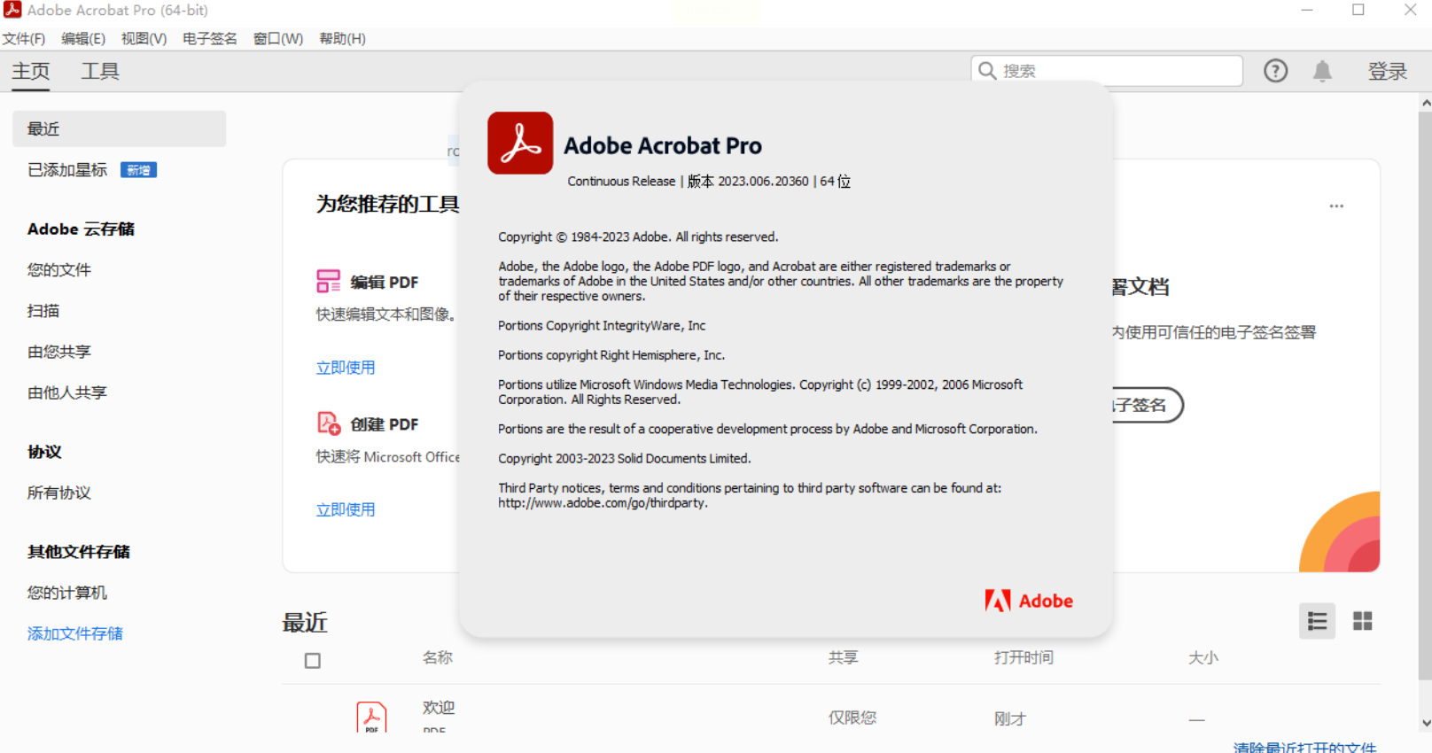Click the Acrobat app icon in title bar
The image size is (1432, 753).
pos(12,10)
